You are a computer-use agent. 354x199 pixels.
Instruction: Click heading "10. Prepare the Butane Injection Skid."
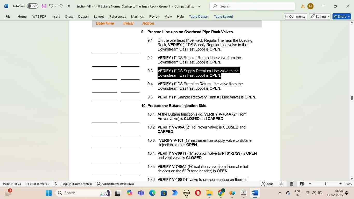[174, 106]
